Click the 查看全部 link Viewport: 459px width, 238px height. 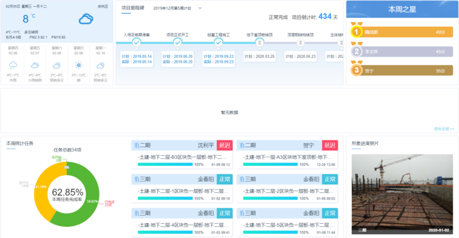tap(444, 128)
